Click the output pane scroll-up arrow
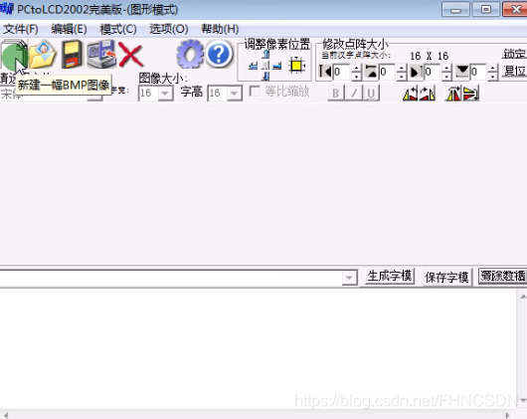Image resolution: width=527 pixels, height=419 pixels. pyautogui.click(x=523, y=297)
